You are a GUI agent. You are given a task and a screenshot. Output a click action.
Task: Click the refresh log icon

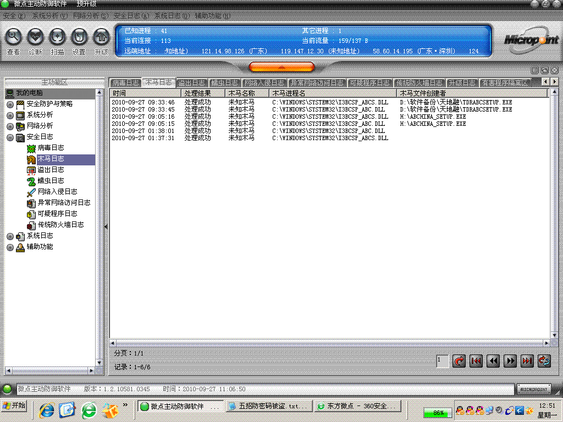544,361
